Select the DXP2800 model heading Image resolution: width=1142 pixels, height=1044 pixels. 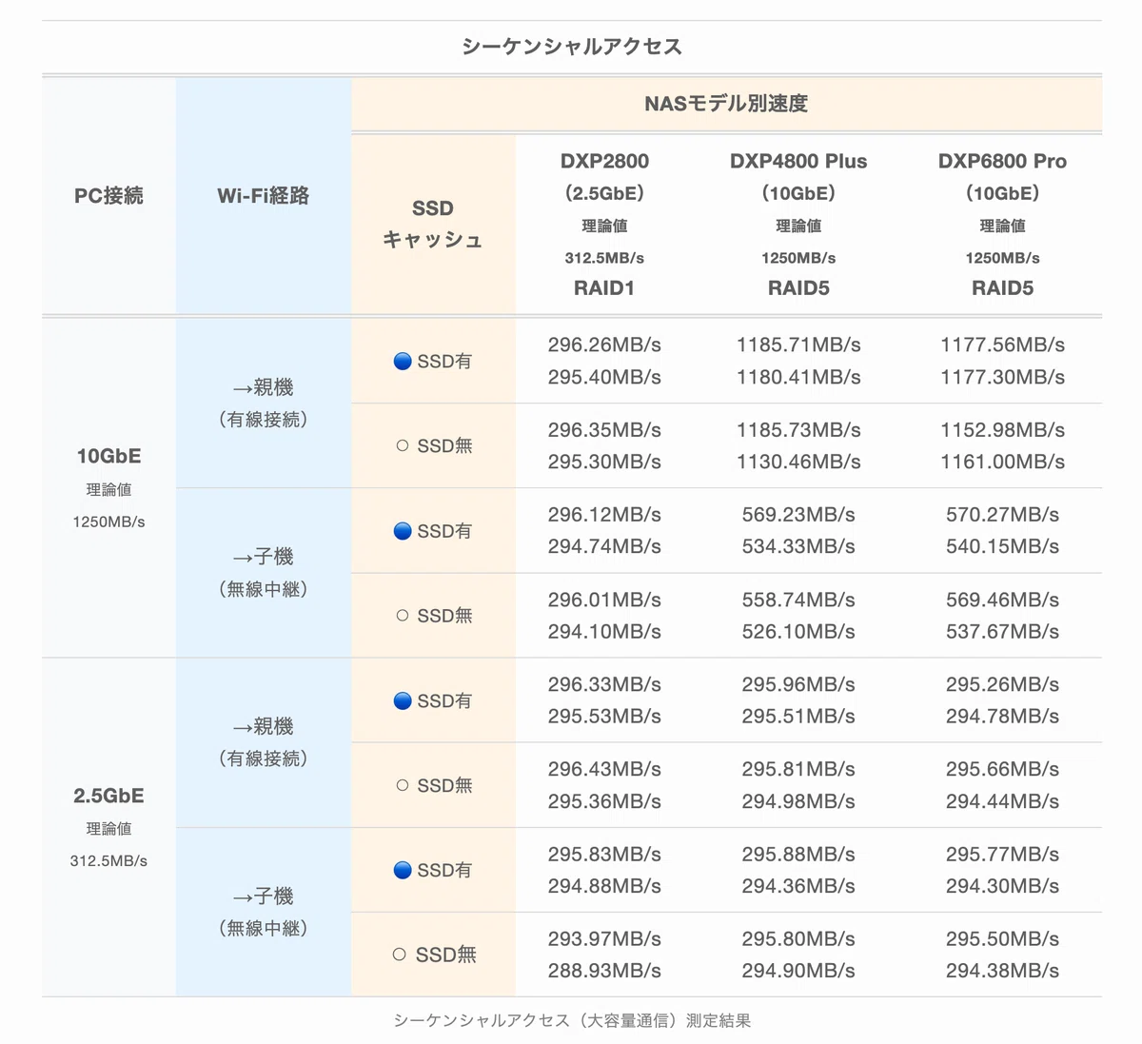pos(604,161)
